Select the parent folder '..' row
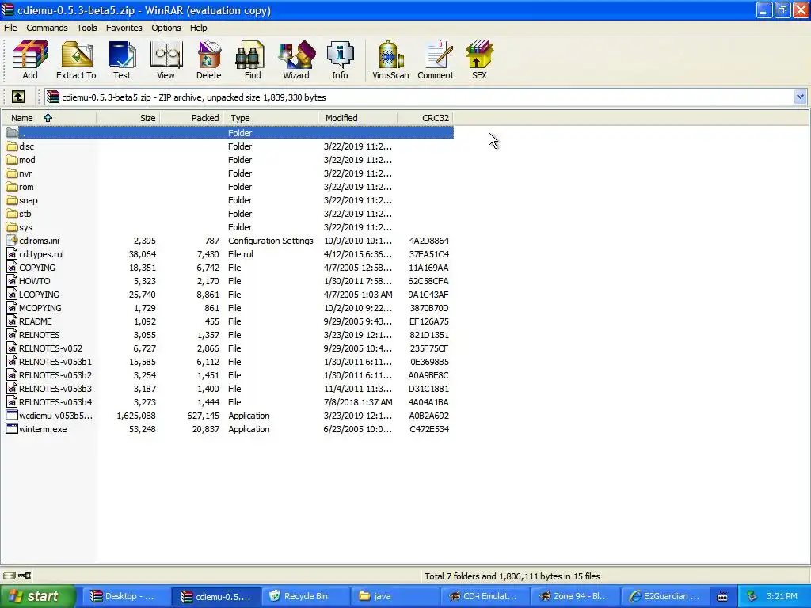The width and height of the screenshot is (811, 608). click(x=229, y=133)
